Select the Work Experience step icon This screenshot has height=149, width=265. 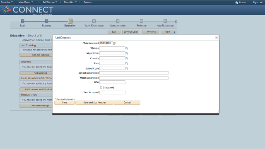click(x=94, y=21)
